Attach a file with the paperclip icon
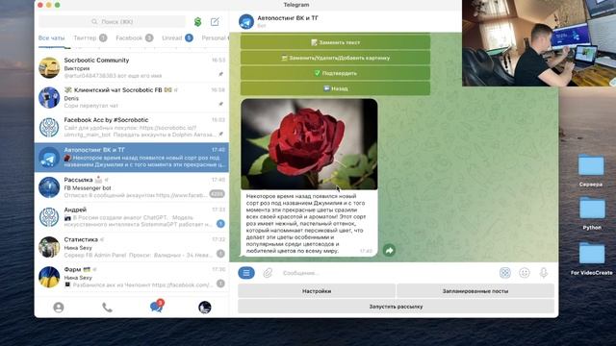The height and width of the screenshot is (346, 616). click(x=268, y=273)
